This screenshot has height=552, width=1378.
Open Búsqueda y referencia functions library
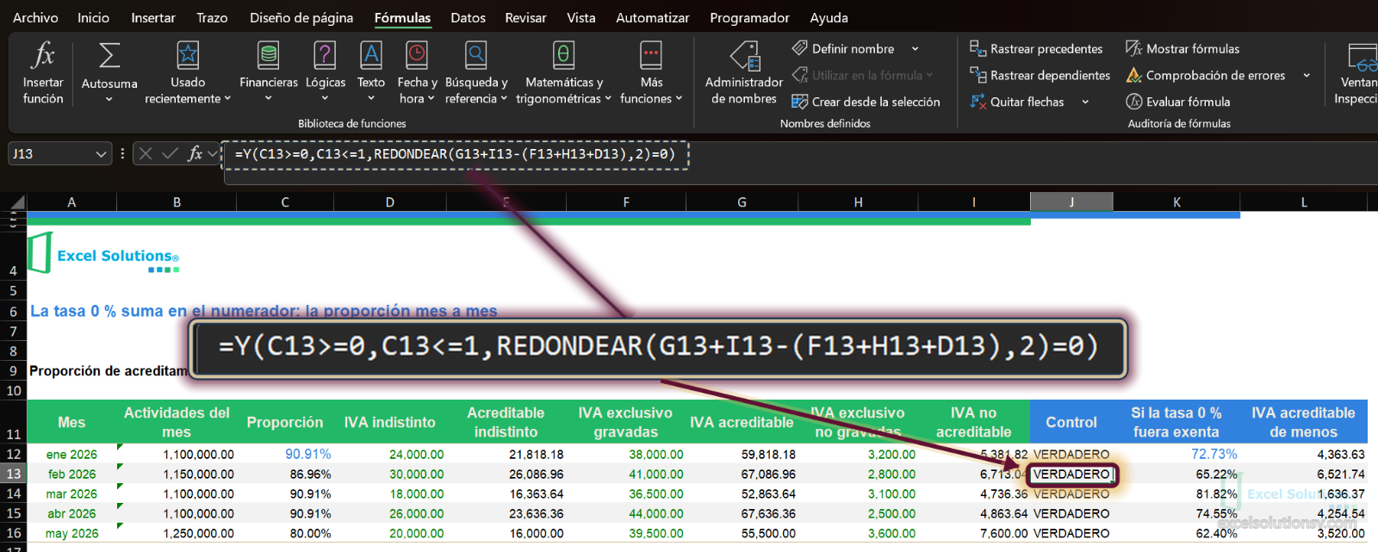click(476, 72)
